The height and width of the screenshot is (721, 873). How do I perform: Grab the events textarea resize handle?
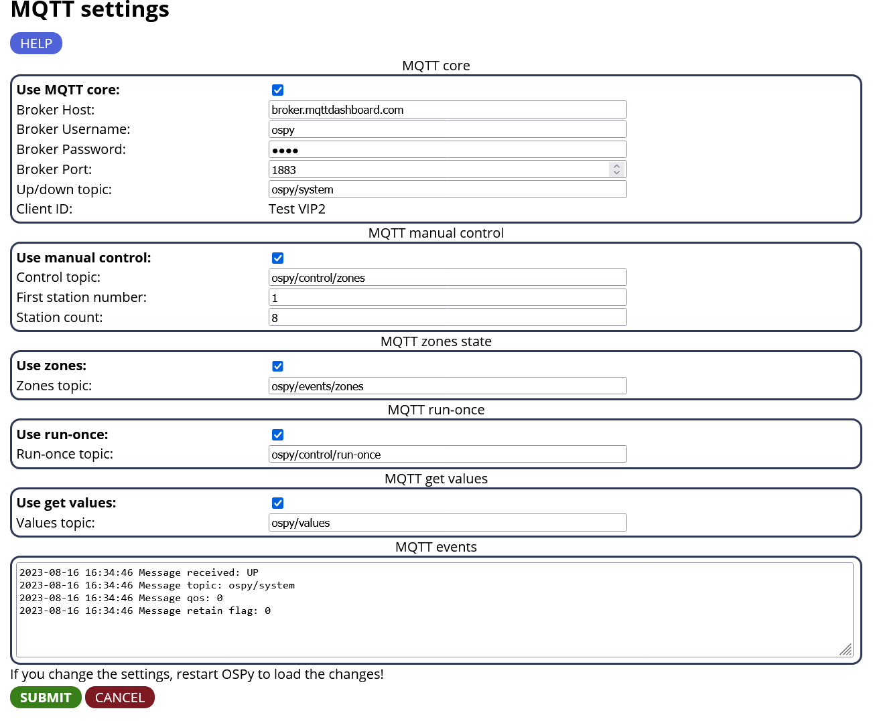(x=846, y=650)
